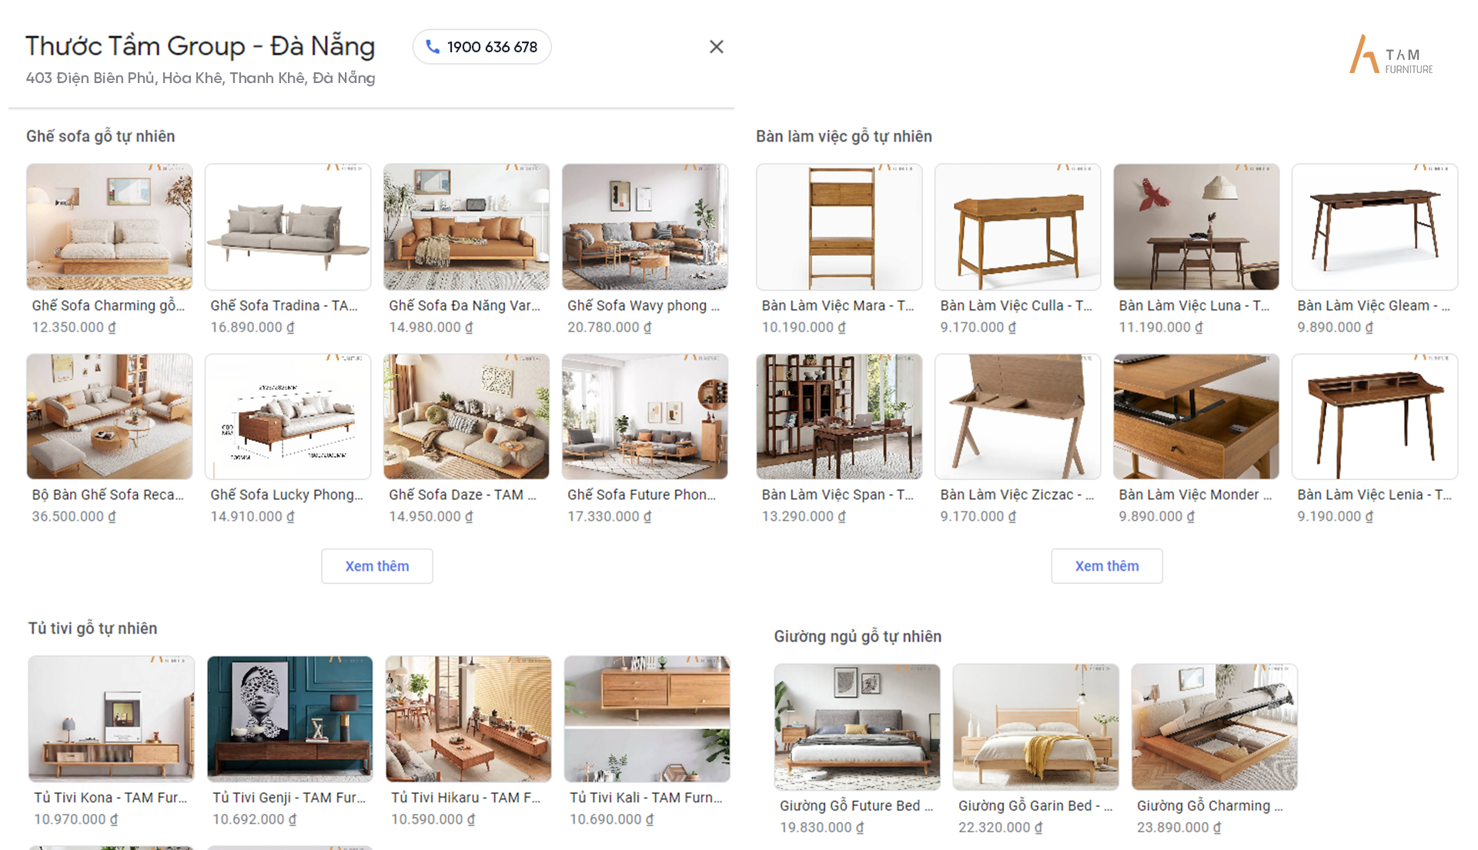
Task: Open Bàn Làm Việc Lenia thumbnail
Action: (1375, 416)
